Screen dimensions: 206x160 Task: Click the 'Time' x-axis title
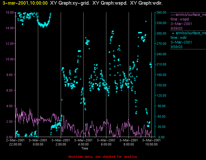85,148
